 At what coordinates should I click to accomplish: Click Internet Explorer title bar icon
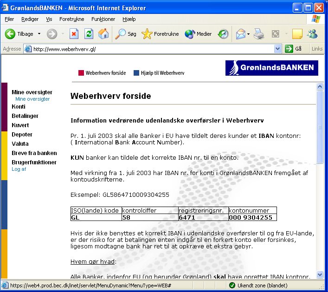pos(5,8)
